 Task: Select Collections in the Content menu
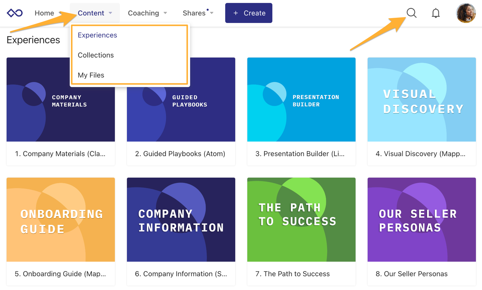[96, 55]
